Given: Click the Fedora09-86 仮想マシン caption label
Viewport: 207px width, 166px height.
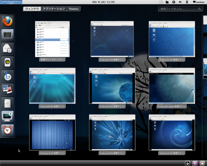Looking at the screenshot, I should (52, 106).
